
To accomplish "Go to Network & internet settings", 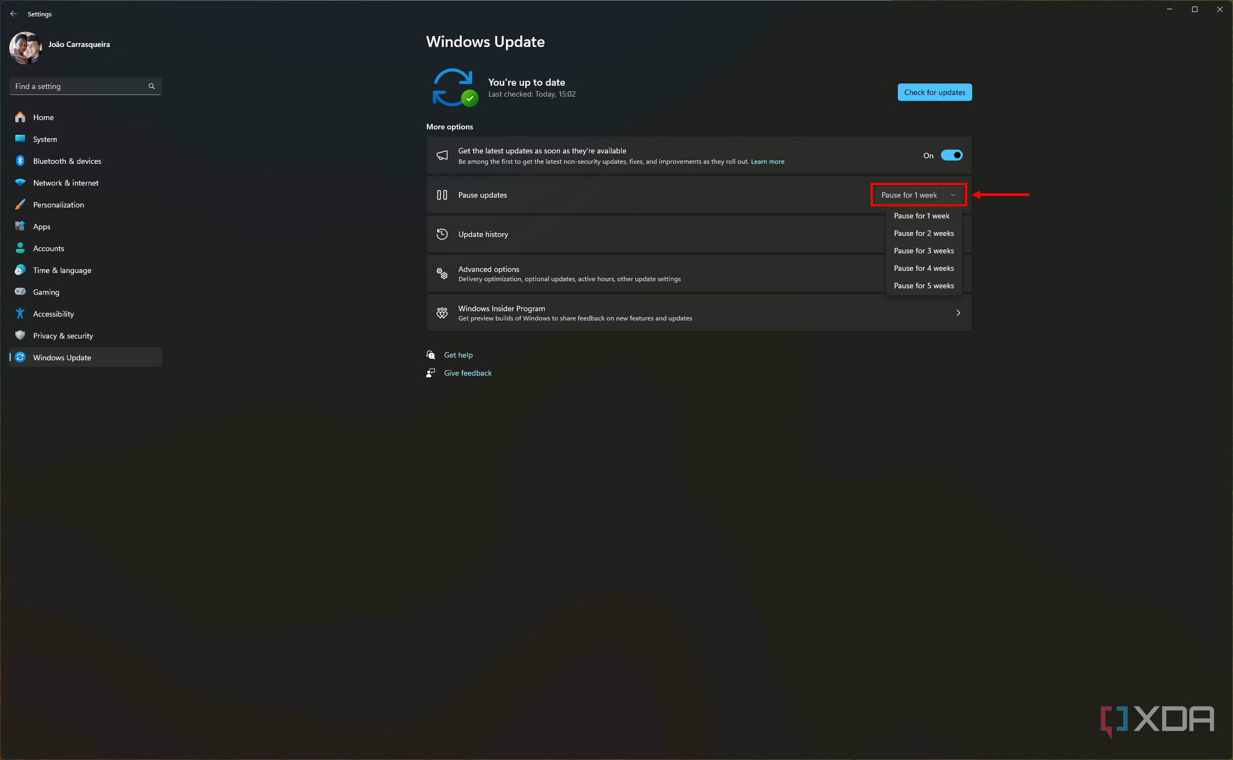I will 86,183.
